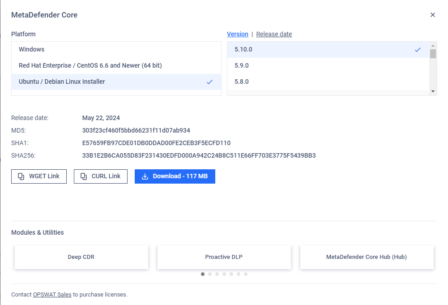Go to the third carousel page dot
Screen dimensions: 448x305
(217, 274)
